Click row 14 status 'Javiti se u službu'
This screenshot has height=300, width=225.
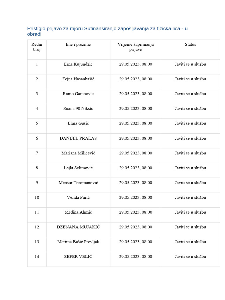point(190,257)
